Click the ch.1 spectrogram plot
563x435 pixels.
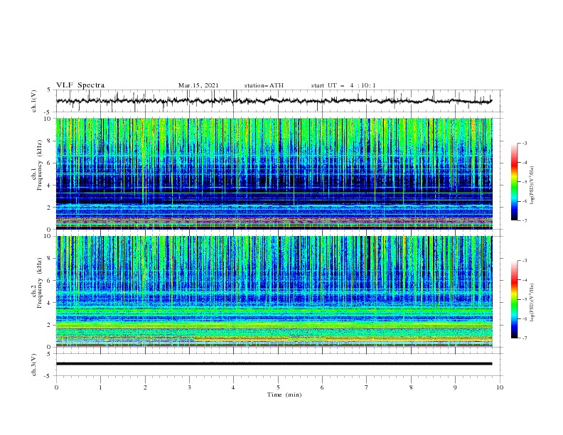point(274,173)
